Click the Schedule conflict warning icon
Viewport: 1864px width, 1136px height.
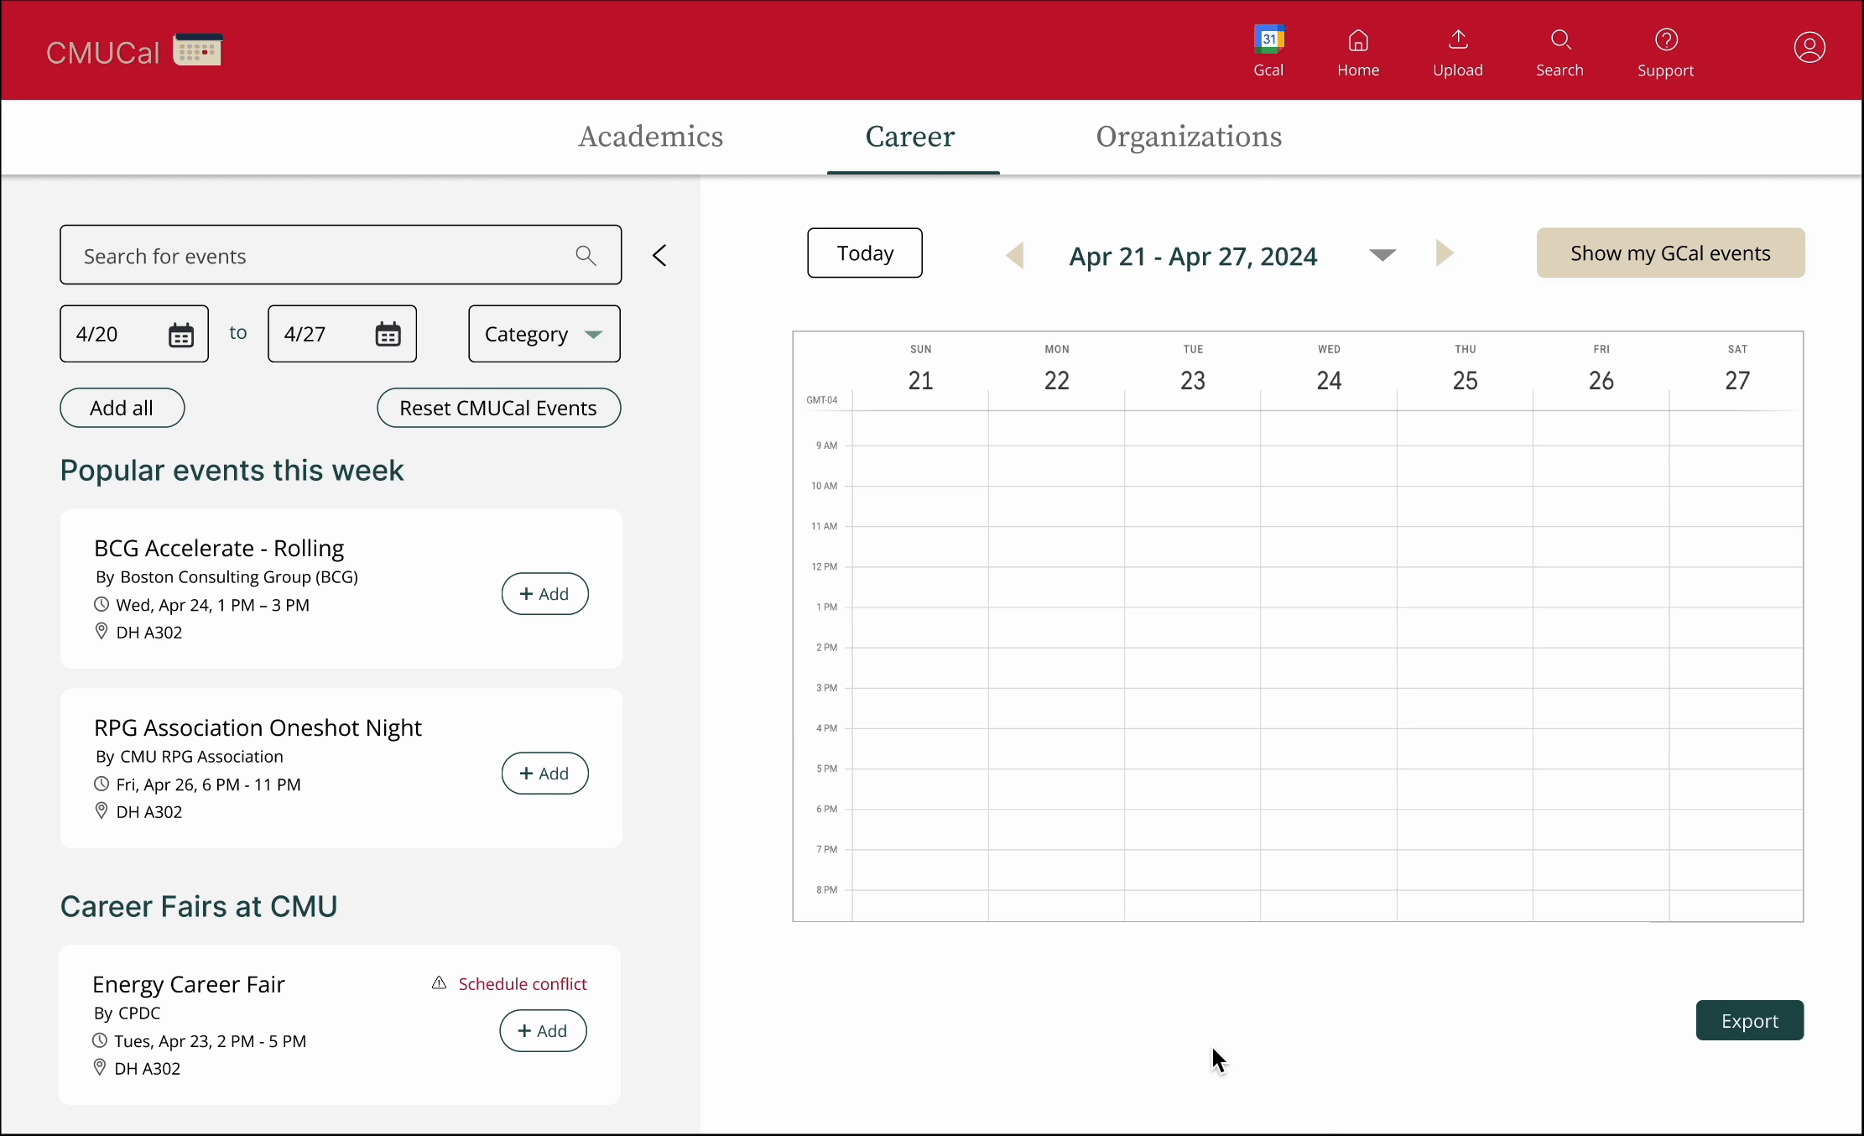[439, 982]
